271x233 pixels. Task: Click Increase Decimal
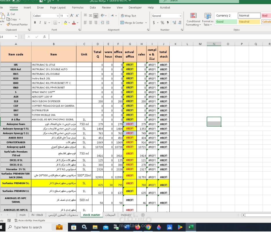click(174, 23)
